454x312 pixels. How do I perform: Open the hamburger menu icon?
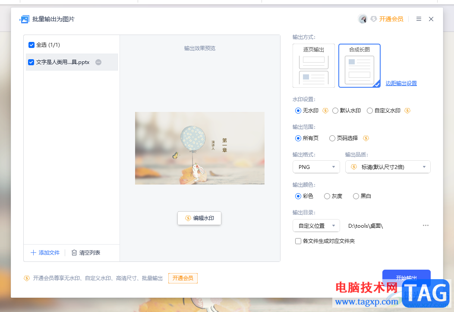[x=419, y=19]
